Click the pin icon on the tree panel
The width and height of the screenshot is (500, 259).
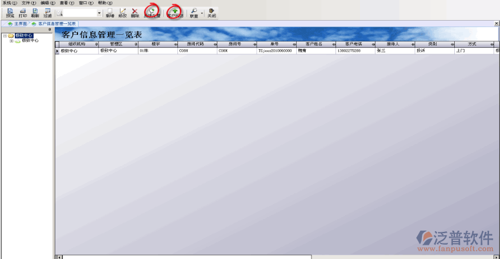pyautogui.click(x=50, y=29)
